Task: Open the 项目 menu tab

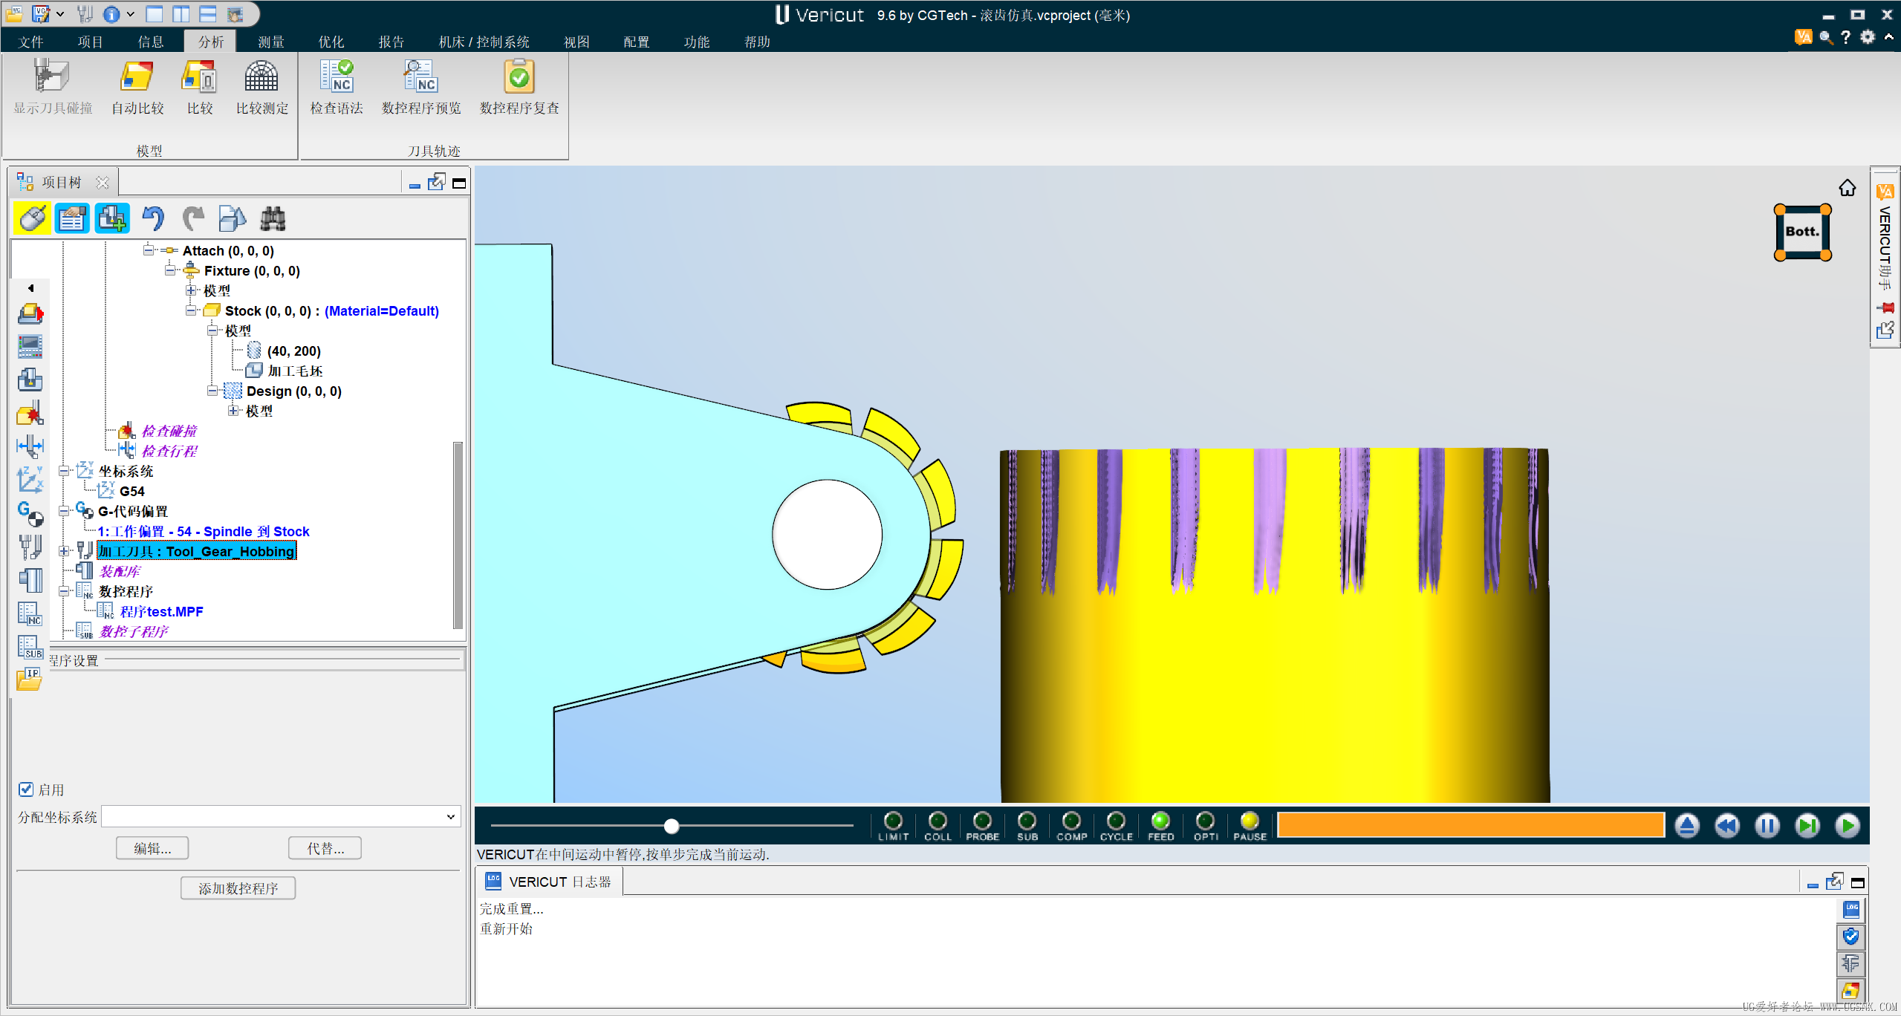Action: coord(91,42)
